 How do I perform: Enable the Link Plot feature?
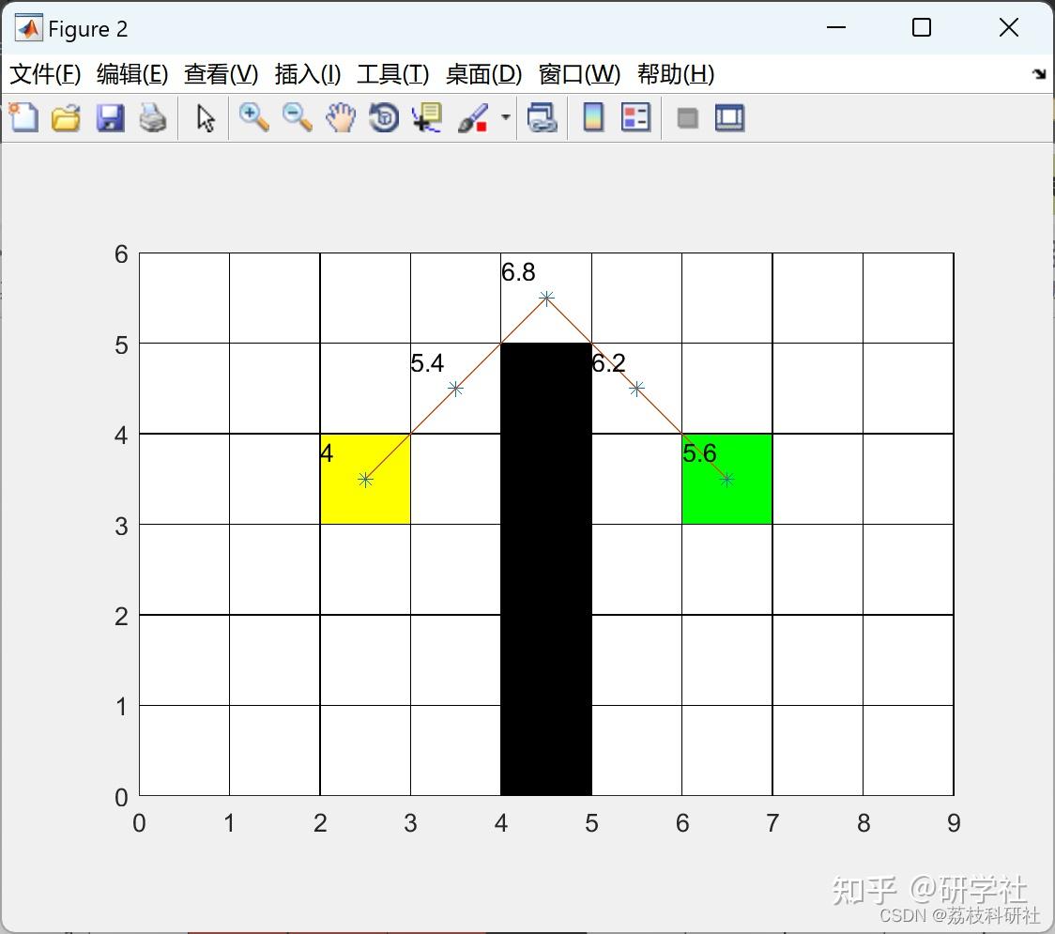coord(543,117)
